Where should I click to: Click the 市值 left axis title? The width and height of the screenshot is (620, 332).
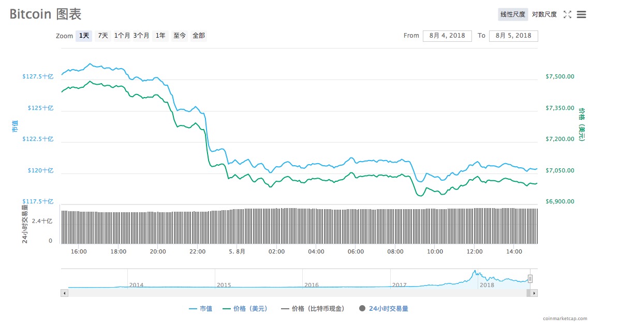pos(15,126)
